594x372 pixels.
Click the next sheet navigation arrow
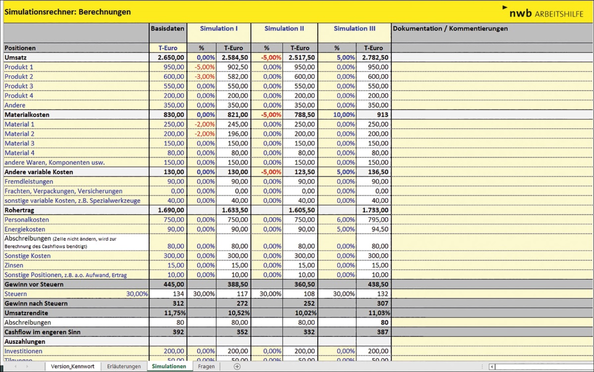coord(27,367)
